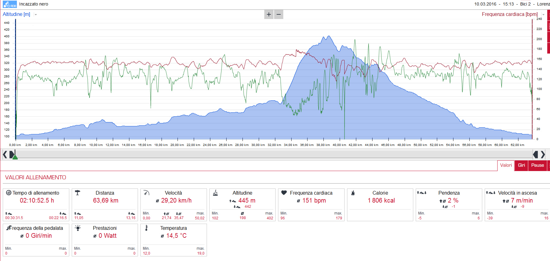
Task: Click the uphill distance icon above 11,05
Action: [78, 214]
